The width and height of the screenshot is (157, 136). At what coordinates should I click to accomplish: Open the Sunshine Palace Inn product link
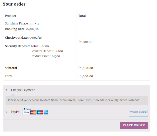[19, 23]
